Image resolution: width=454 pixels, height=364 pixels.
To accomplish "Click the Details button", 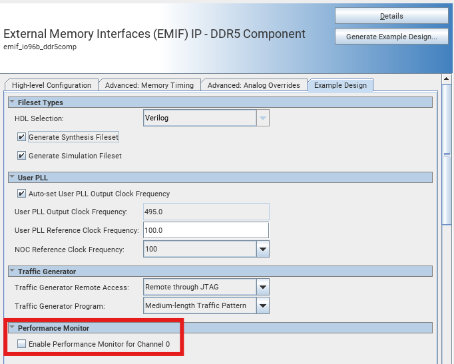I will pos(391,16).
